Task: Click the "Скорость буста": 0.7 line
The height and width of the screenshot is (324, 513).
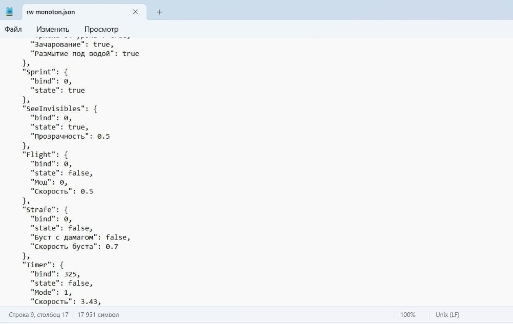Action: [x=74, y=246]
